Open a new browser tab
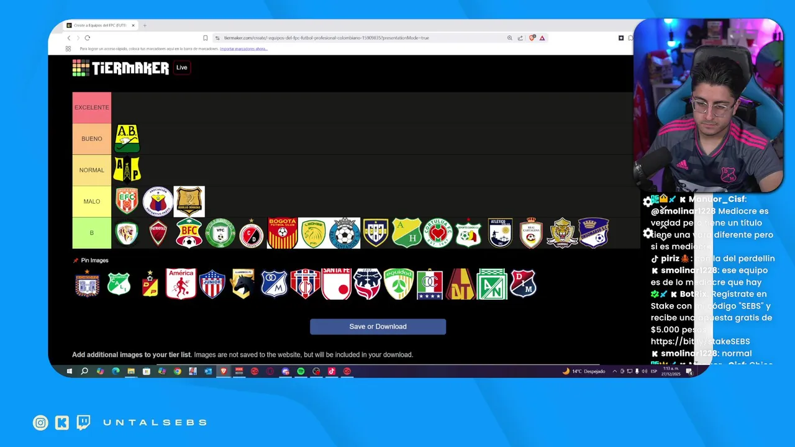Image resolution: width=795 pixels, height=447 pixels. point(145,25)
